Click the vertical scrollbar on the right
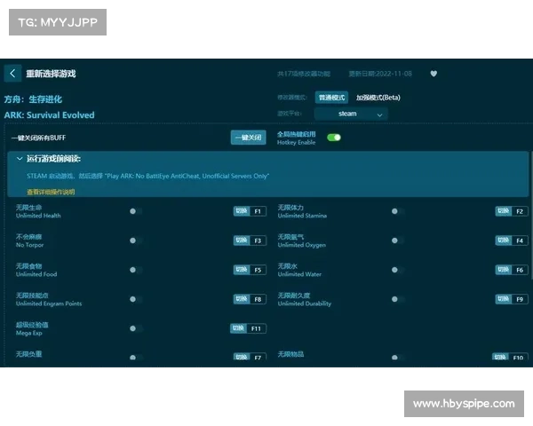 click(531, 216)
